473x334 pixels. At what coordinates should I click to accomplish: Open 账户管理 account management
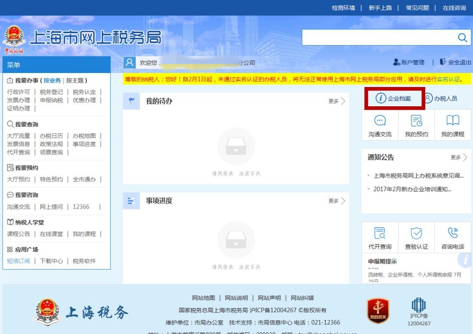[409, 63]
